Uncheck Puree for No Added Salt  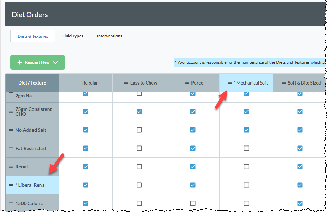tap(193, 130)
